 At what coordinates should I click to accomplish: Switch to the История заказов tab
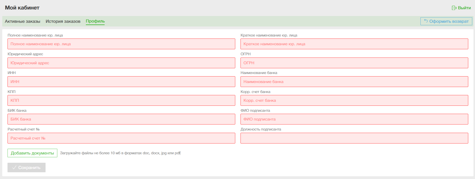point(63,21)
